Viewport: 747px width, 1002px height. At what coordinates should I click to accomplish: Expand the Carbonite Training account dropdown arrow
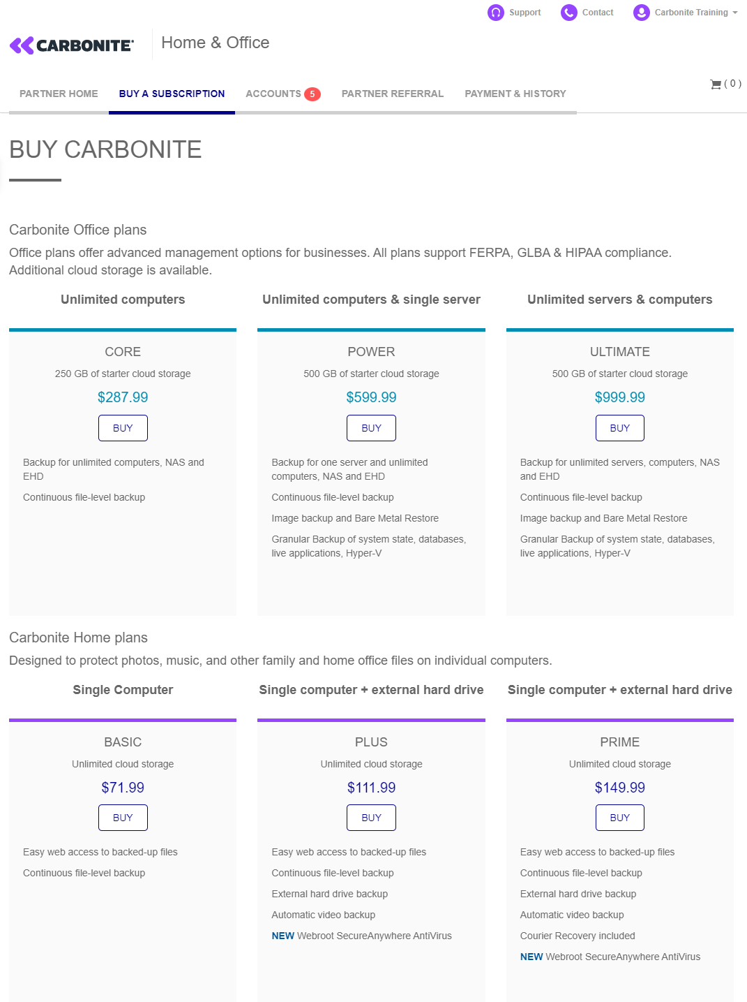click(x=735, y=13)
